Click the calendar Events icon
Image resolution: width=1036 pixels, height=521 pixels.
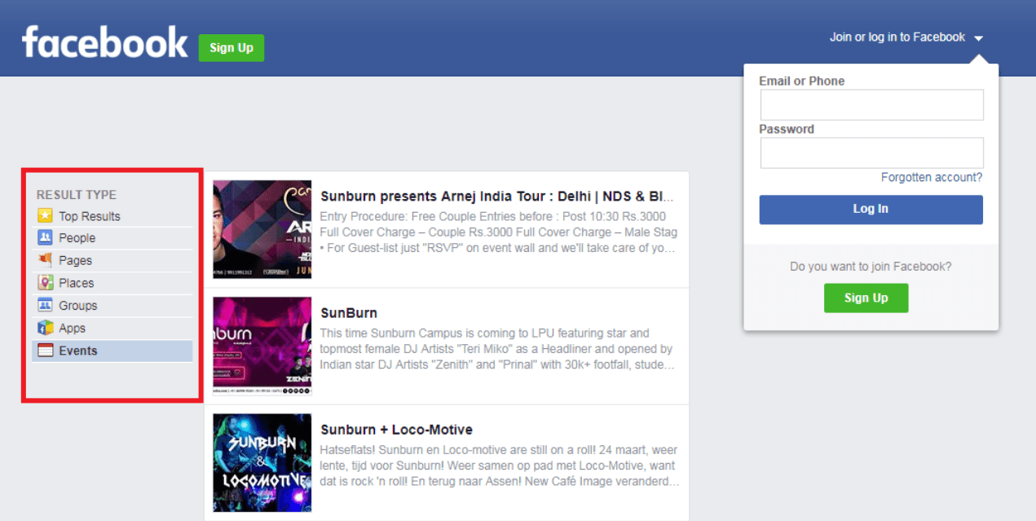[x=45, y=351]
